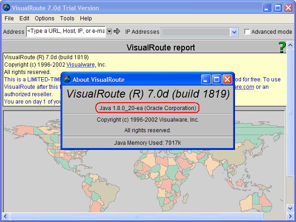Open the Options menu
The height and width of the screenshot is (222, 296).
(x=44, y=18)
